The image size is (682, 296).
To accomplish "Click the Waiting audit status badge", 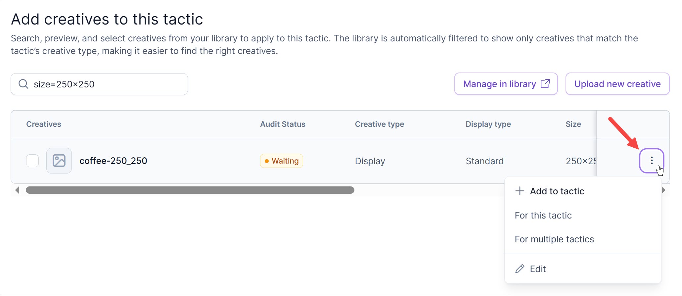I will pyautogui.click(x=282, y=161).
